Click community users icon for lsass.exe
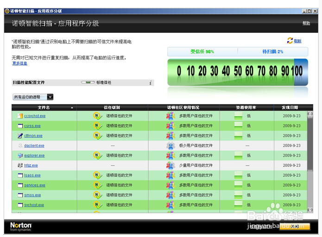The width and height of the screenshot is (322, 237). 170,175
